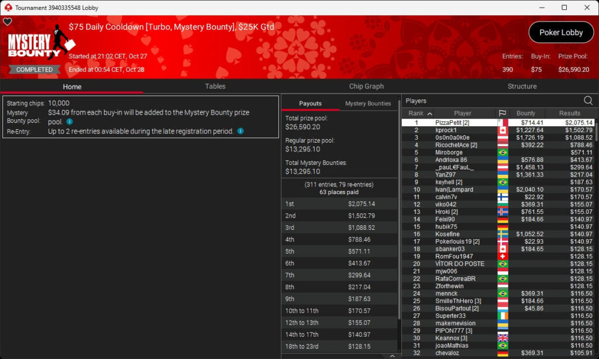This screenshot has width=599, height=359.
Task: Click the heart favorite icon
Action: tap(8, 22)
